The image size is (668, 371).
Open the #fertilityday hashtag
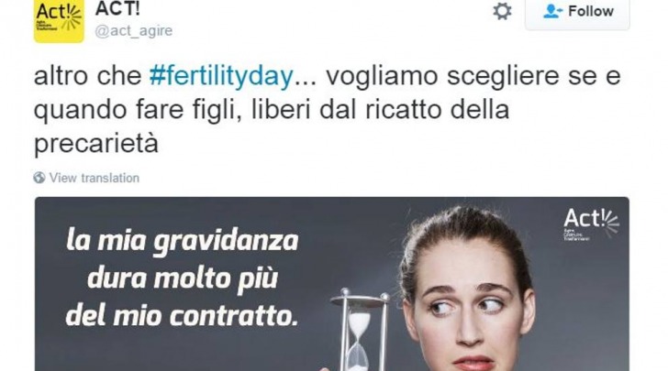[x=221, y=76]
